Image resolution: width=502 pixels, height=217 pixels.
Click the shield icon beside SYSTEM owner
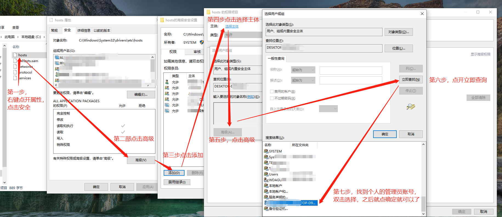click(202, 42)
